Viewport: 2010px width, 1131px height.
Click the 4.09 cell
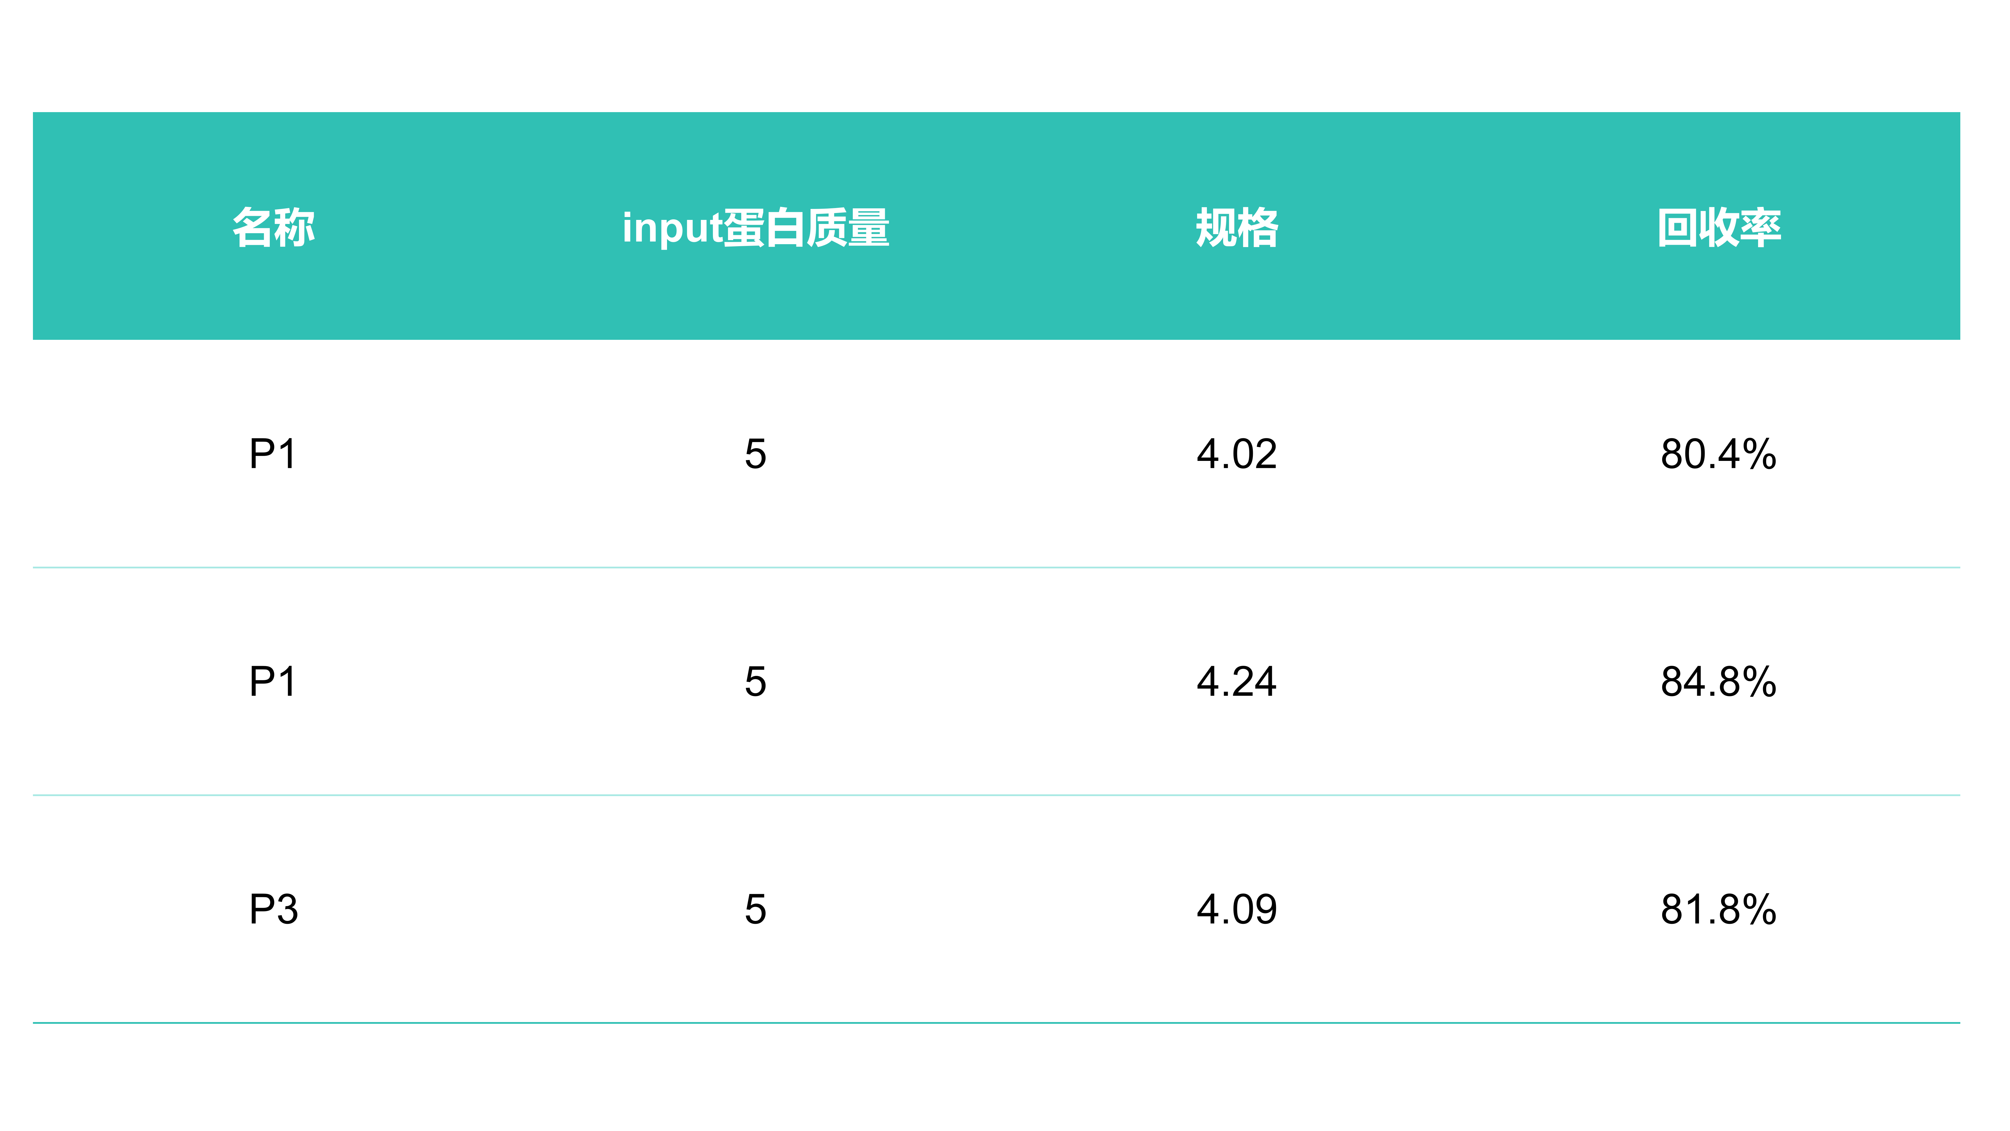1237,909
